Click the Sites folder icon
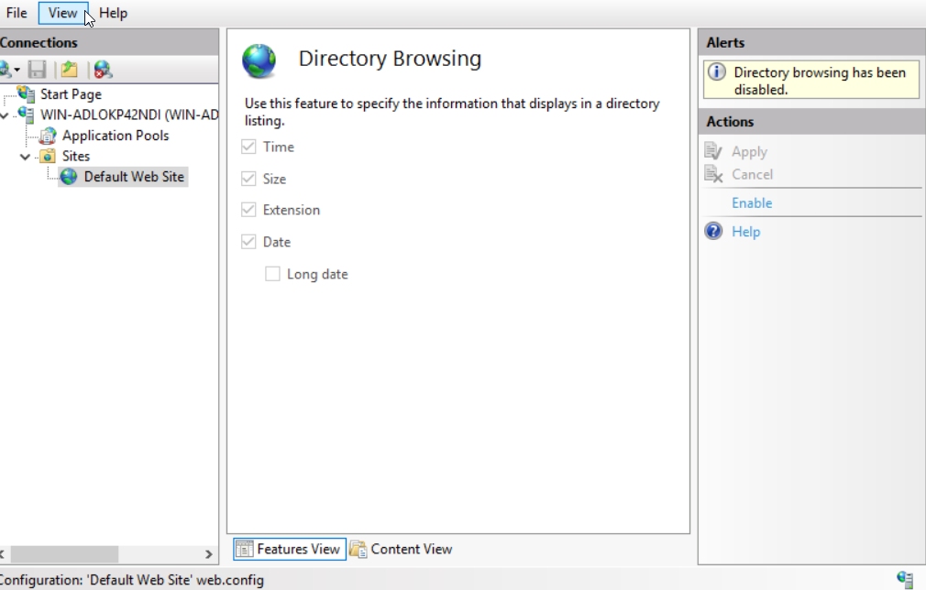Screen dimensions: 926x590 click(x=47, y=157)
